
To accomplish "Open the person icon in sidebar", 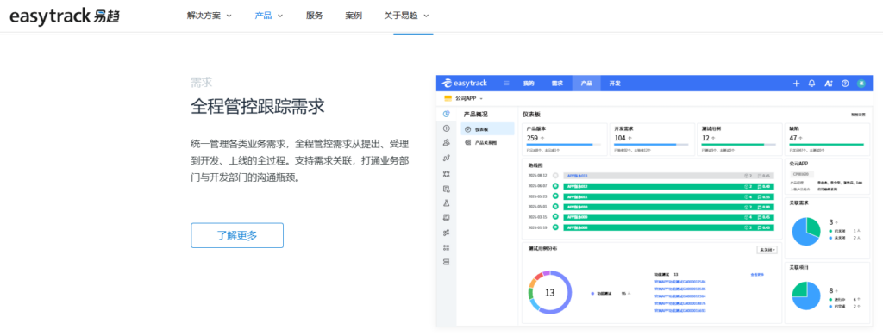I will pyautogui.click(x=447, y=143).
